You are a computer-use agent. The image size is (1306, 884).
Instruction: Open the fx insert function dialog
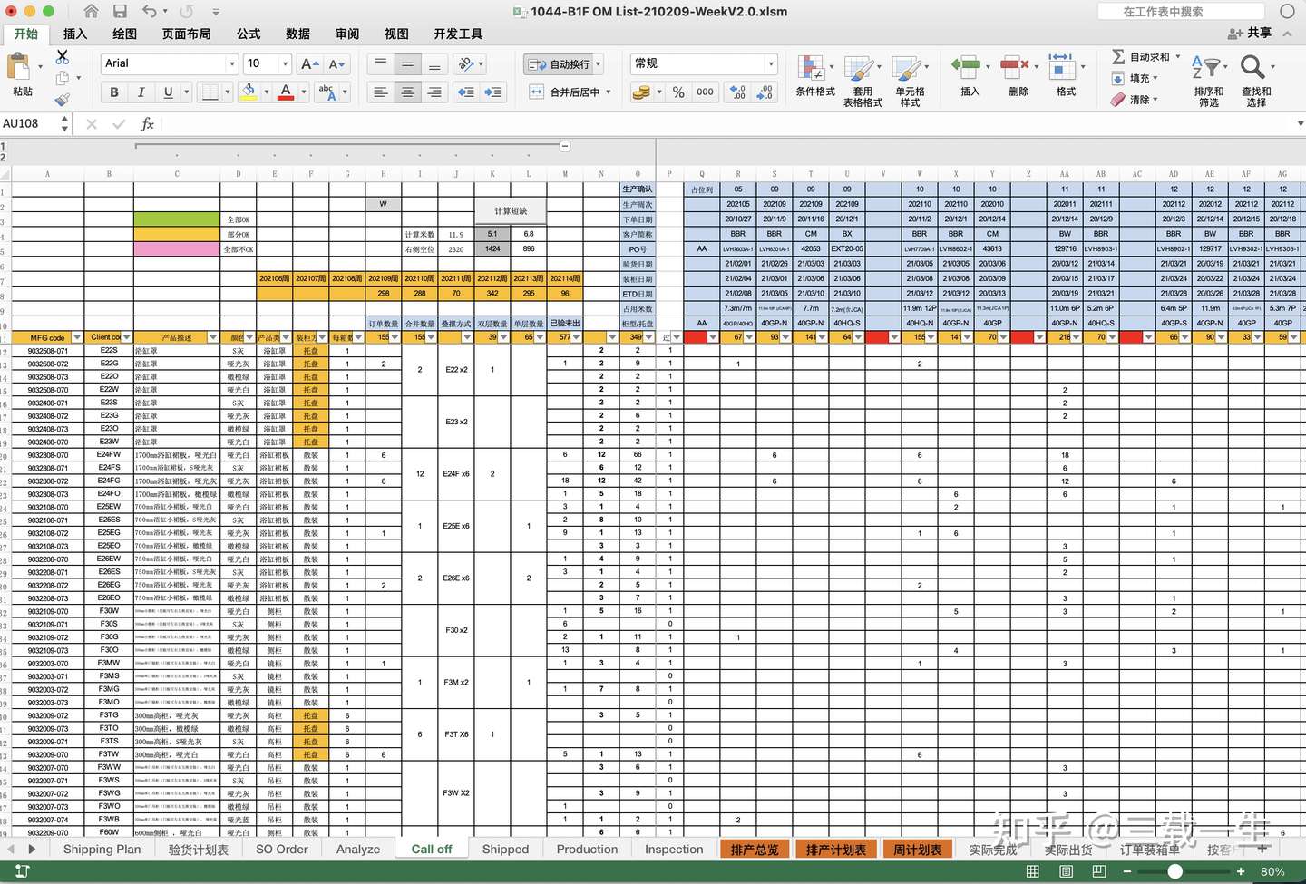[147, 123]
